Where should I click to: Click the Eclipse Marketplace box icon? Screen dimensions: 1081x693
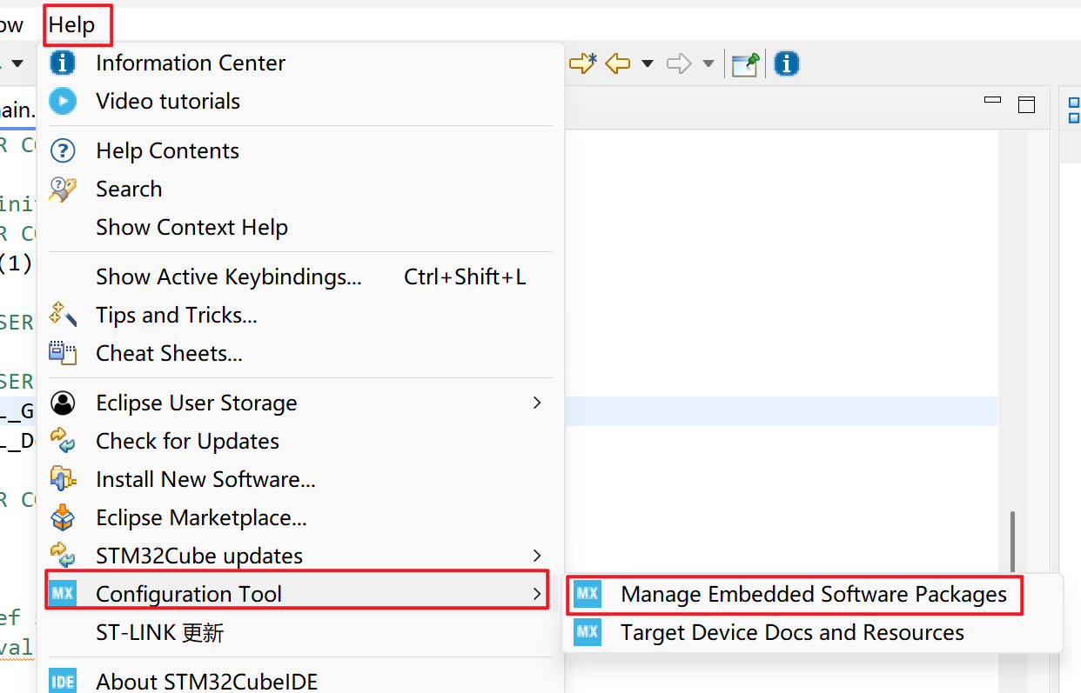pyautogui.click(x=63, y=517)
